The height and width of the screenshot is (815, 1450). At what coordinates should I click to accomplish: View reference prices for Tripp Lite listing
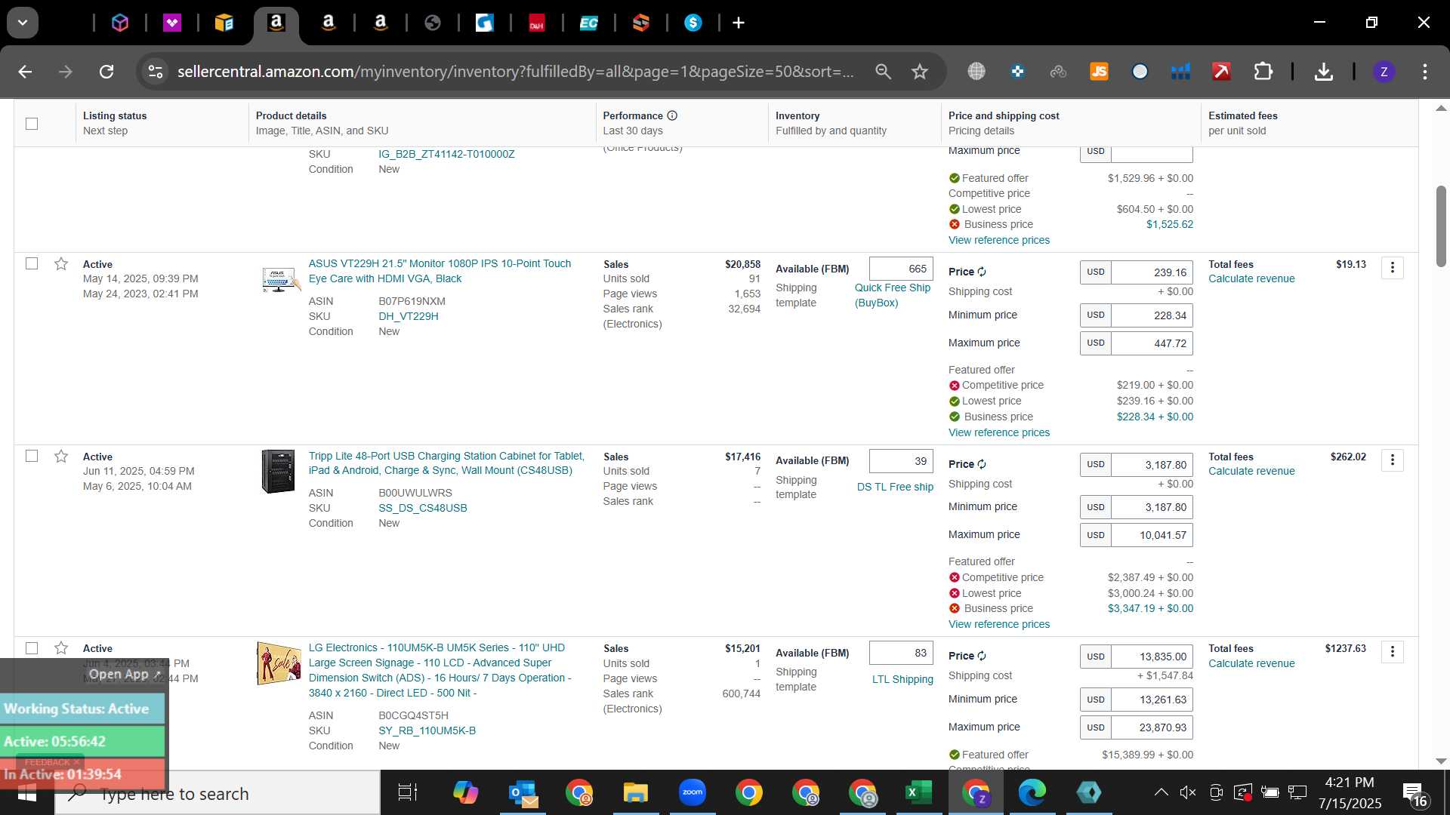pos(998,624)
